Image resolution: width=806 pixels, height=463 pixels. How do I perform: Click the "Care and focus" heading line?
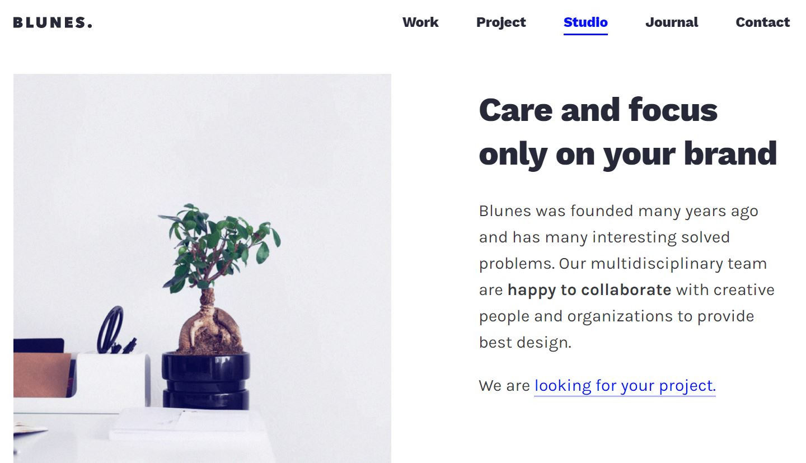point(598,110)
